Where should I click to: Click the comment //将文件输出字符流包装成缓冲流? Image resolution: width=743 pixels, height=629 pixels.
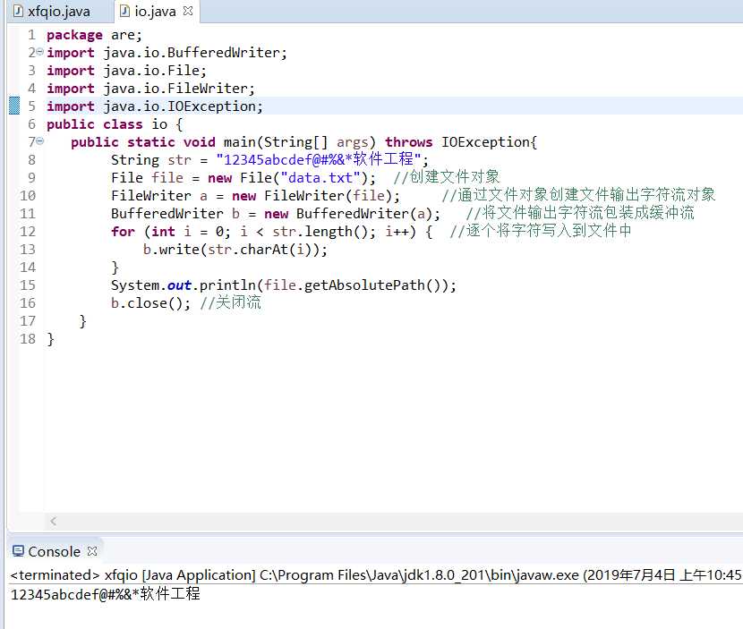pyautogui.click(x=580, y=213)
